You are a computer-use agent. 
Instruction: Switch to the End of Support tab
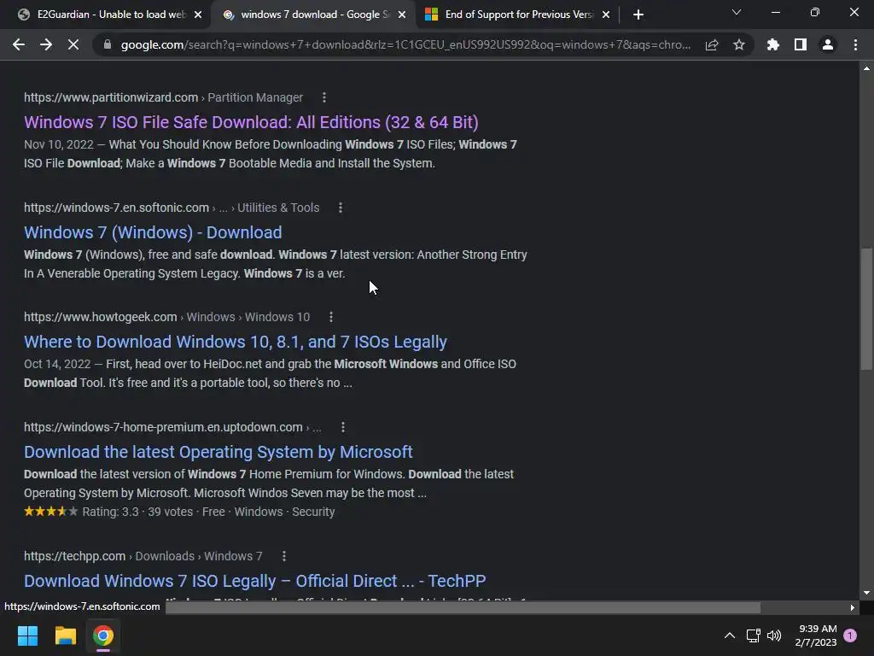[518, 15]
